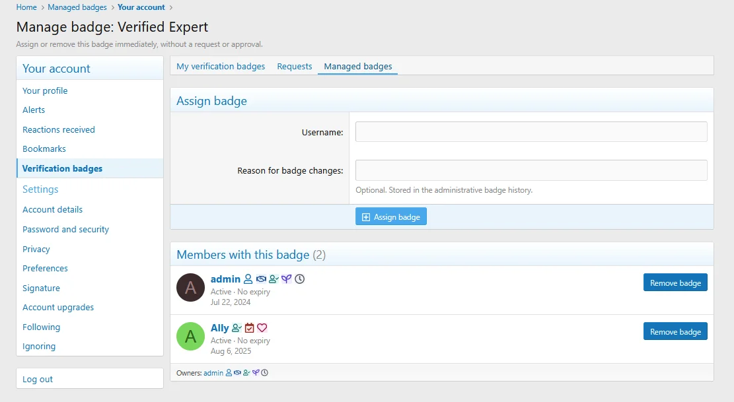734x402 pixels.
Task: Click the seedling badge icon in admin member row
Action: click(287, 279)
